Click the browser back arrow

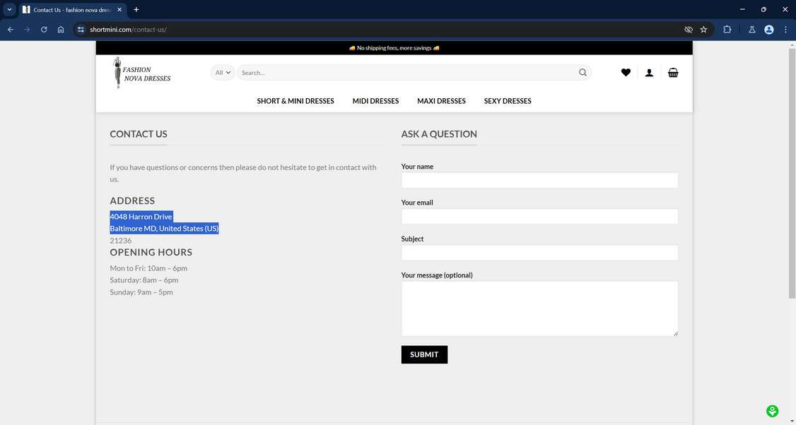click(10, 30)
